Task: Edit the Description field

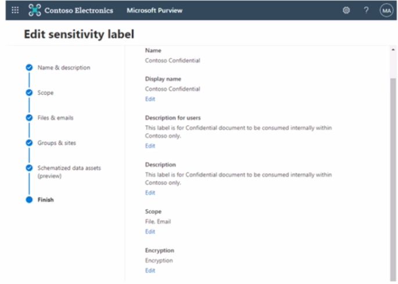Action: tap(150, 192)
